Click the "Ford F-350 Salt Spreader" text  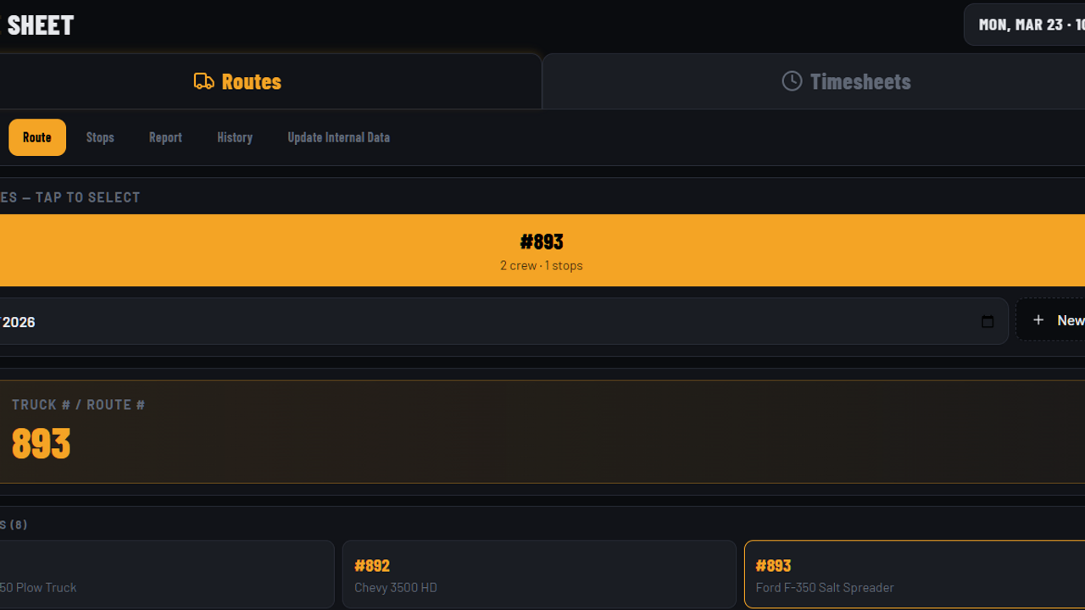pyautogui.click(x=825, y=587)
